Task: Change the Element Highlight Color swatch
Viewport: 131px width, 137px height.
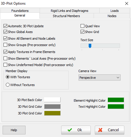Action: (116, 100)
